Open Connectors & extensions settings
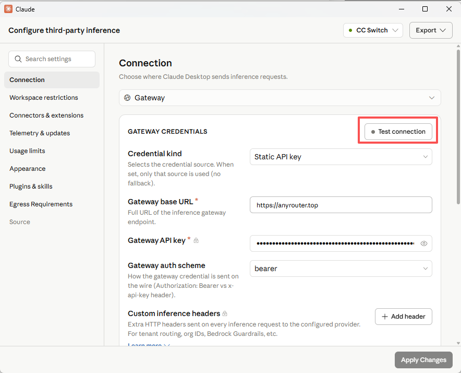 [x=52, y=115]
